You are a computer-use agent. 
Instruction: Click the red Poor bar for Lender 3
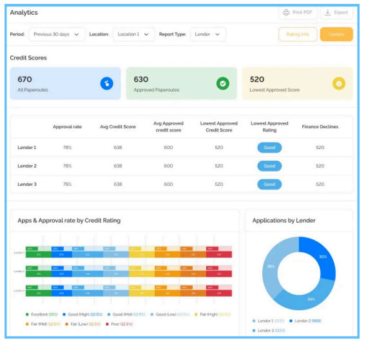click(x=219, y=293)
